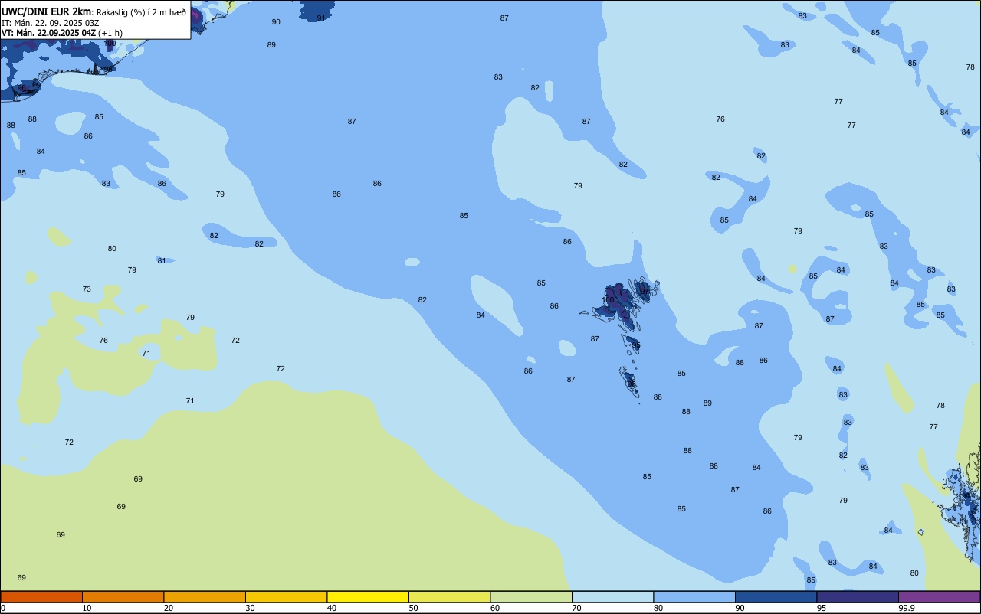Click the 90–95 dark blue legend swatch
The width and height of the screenshot is (981, 614).
tap(776, 596)
